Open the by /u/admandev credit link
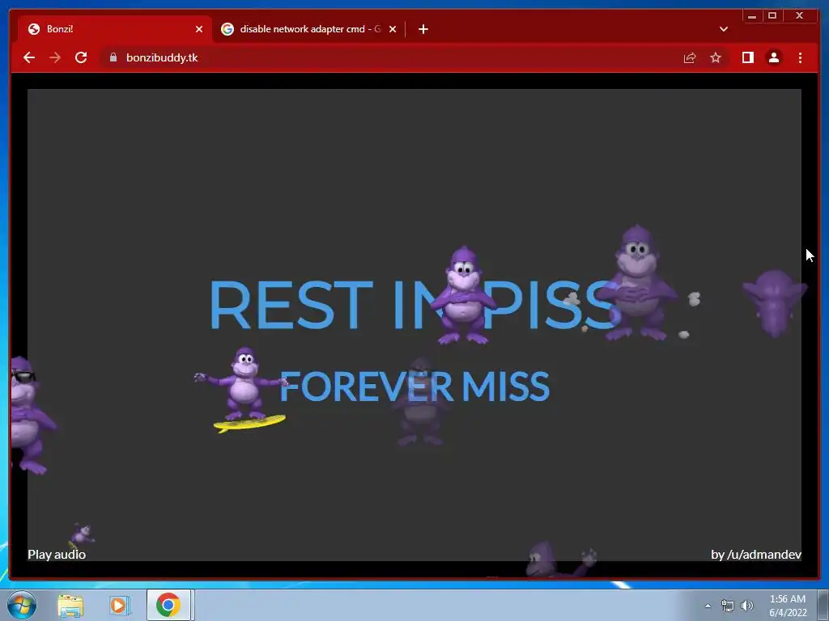829x621 pixels. [756, 555]
